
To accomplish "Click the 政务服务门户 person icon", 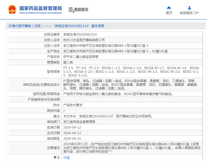I will tap(189, 8).
